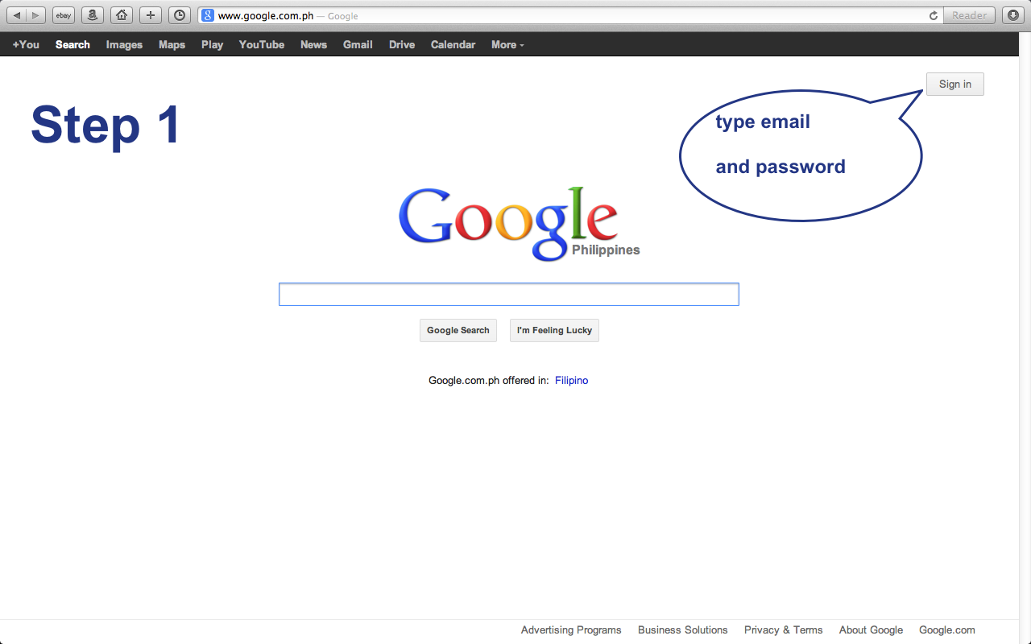Switch language via the Filipino link
Viewport: 1031px width, 644px height.
[572, 381]
